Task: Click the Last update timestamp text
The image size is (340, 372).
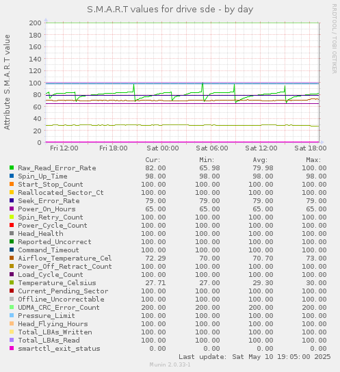Action: click(254, 356)
